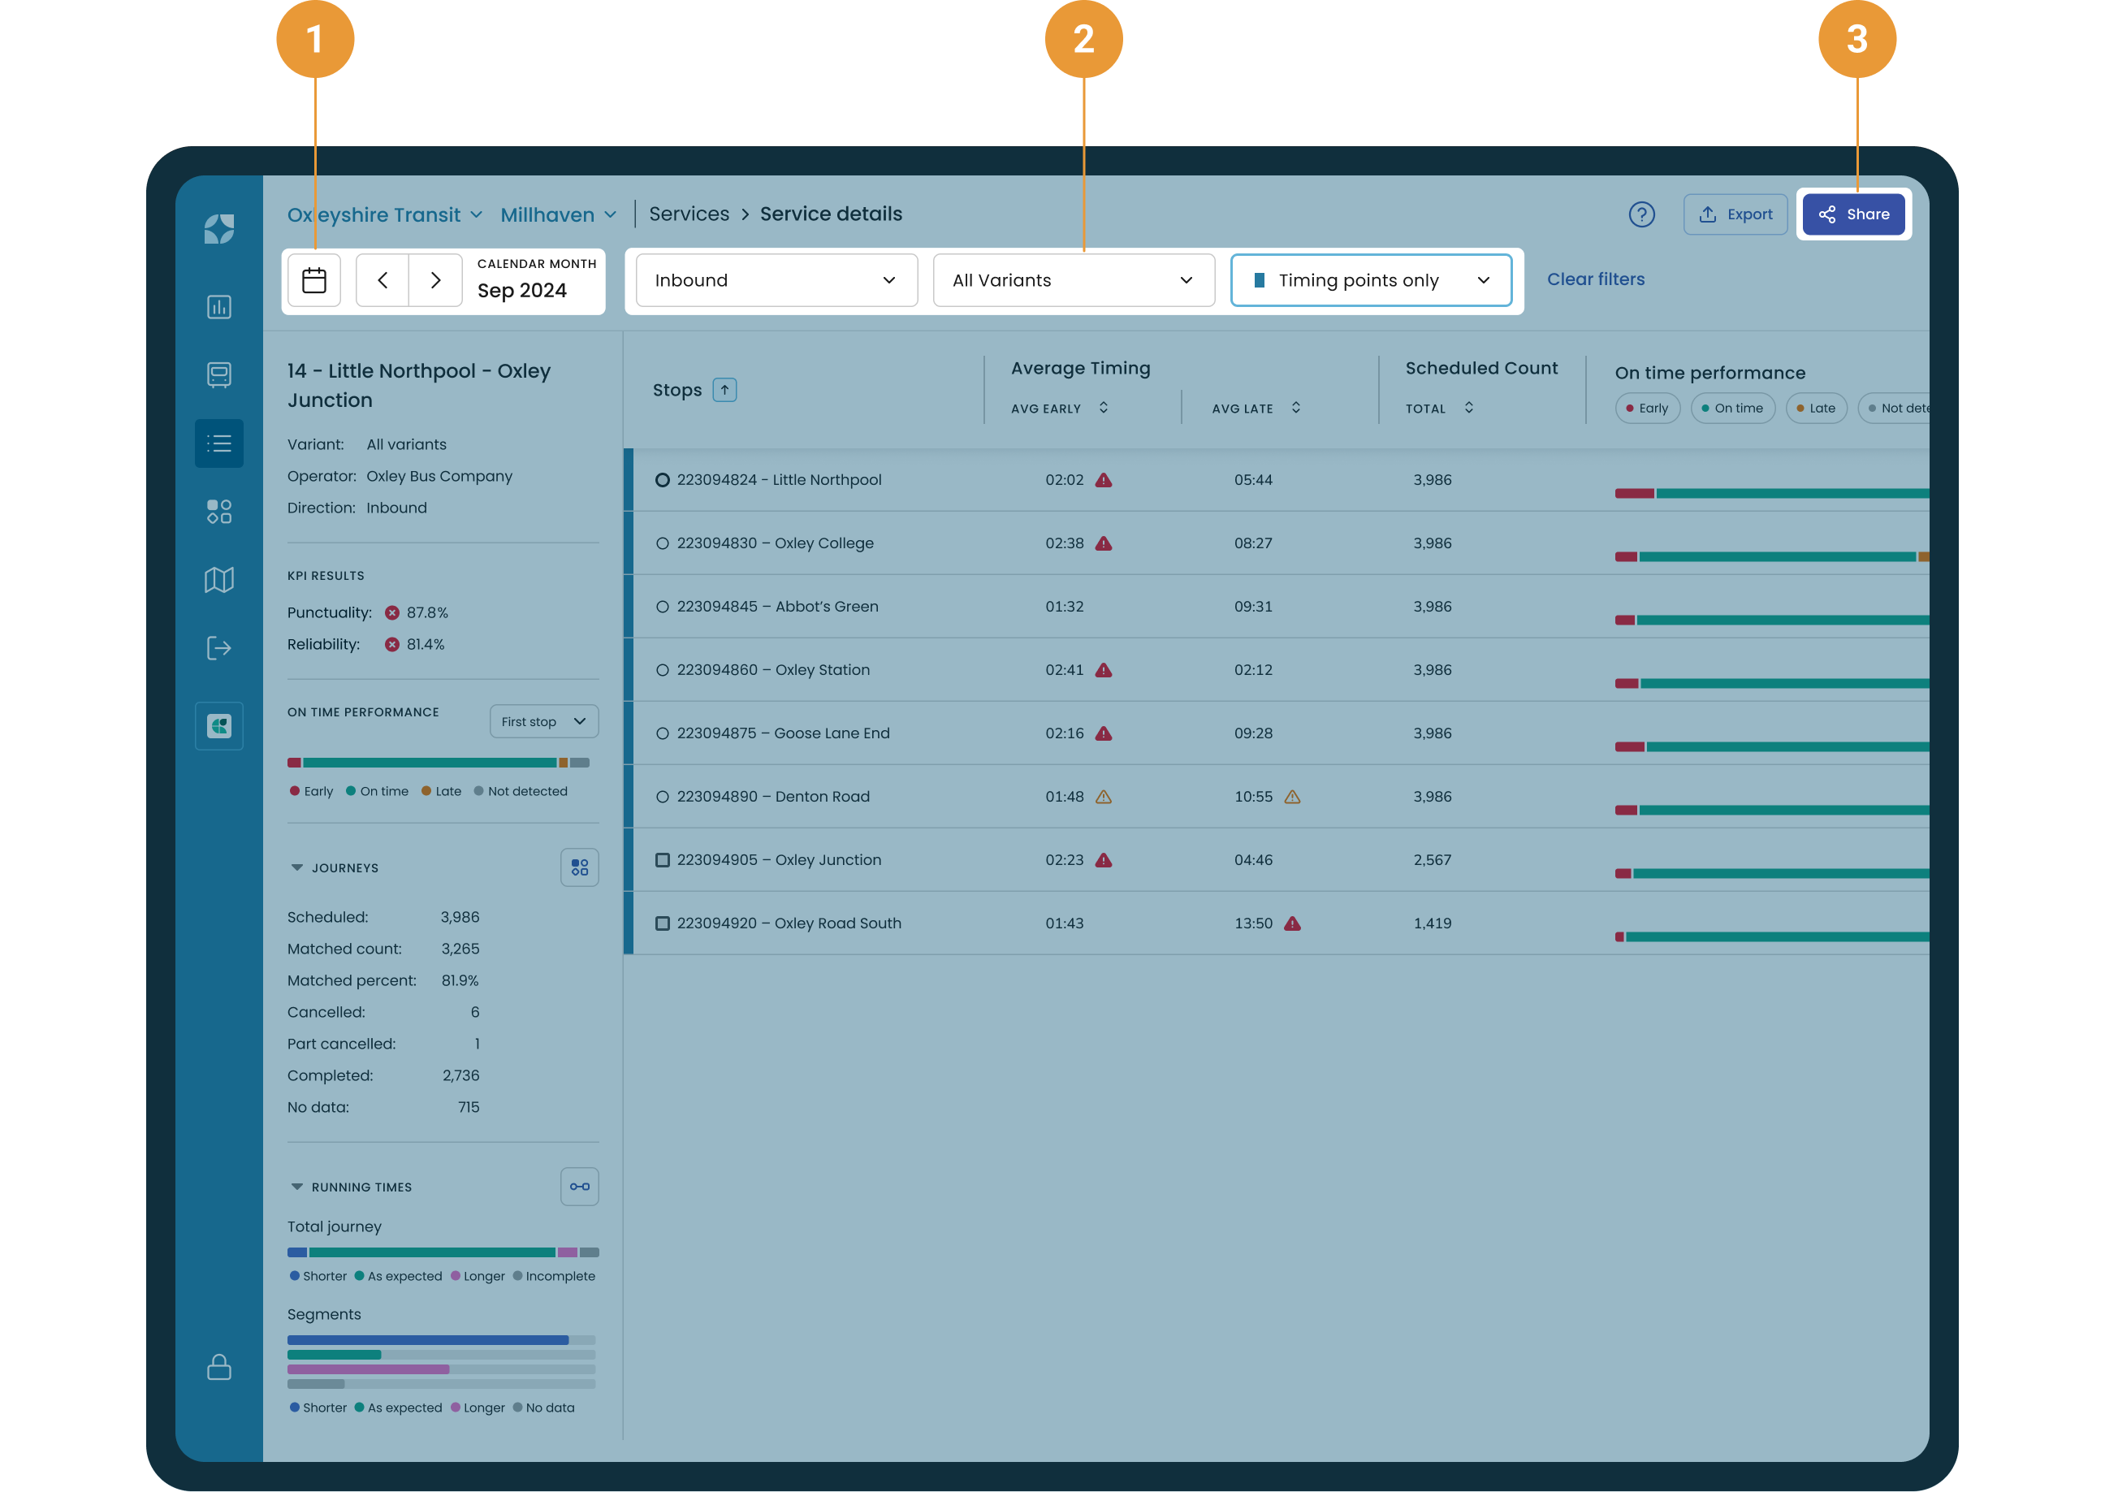This screenshot has width=2105, height=1492.
Task: Open the calendar date picker icon
Action: pyautogui.click(x=314, y=280)
